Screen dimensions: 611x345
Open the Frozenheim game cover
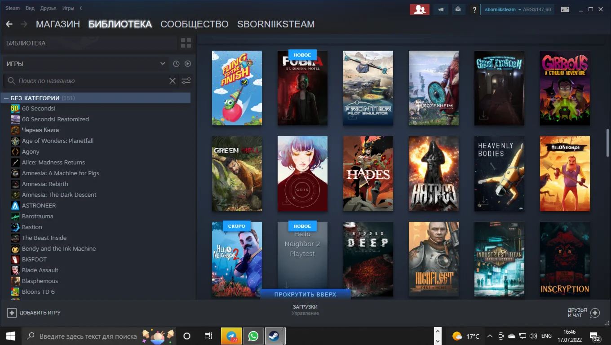point(434,88)
